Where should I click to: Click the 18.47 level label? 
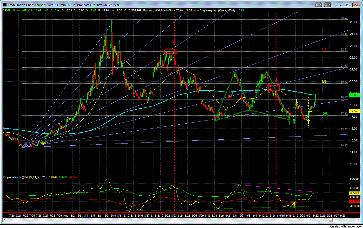pyautogui.click(x=344, y=98)
